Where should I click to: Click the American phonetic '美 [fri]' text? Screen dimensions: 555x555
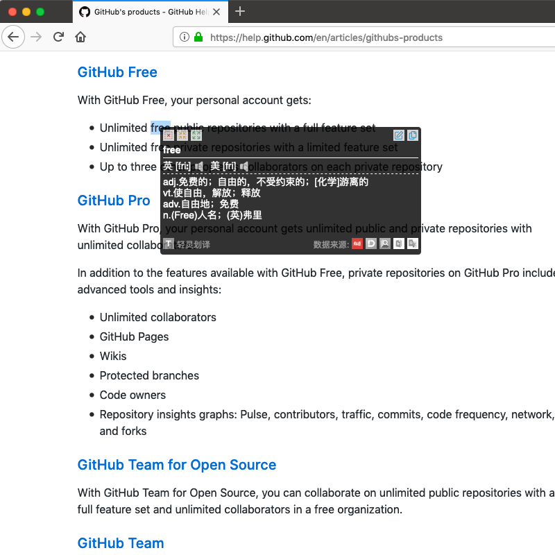223,166
